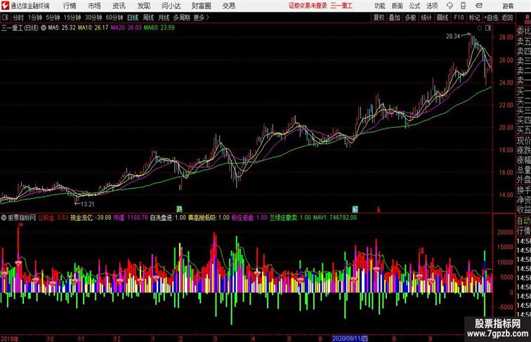
Task: Open the 发现 menu
Action: [x=143, y=6]
